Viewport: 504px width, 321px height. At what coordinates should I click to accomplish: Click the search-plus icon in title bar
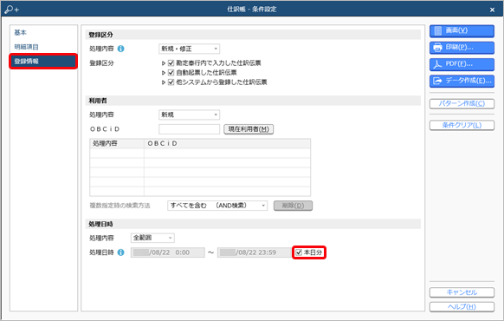(12, 9)
